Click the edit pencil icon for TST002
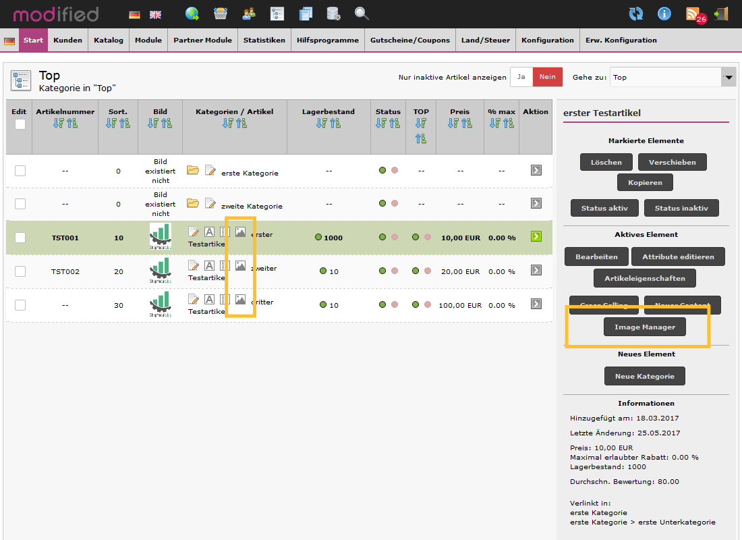 [x=194, y=266]
